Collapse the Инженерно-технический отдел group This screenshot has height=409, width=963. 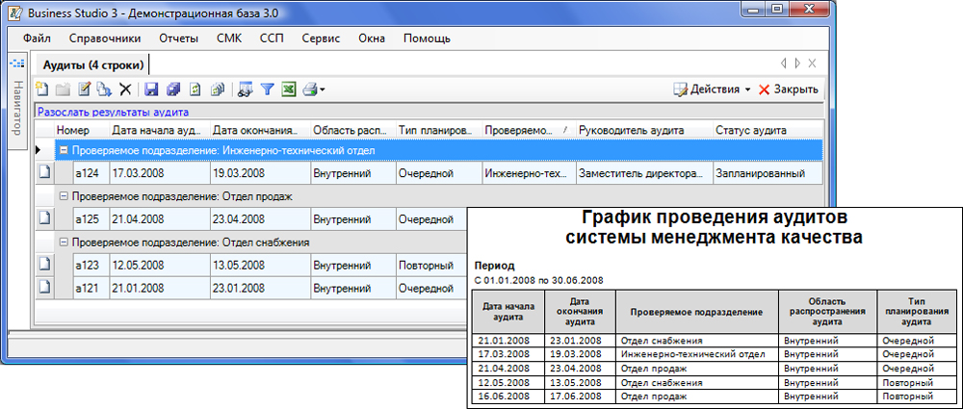click(64, 151)
